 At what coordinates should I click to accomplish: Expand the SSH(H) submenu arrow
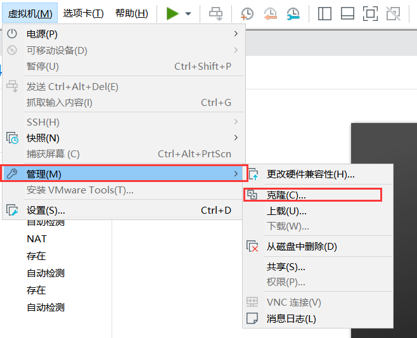(x=236, y=122)
